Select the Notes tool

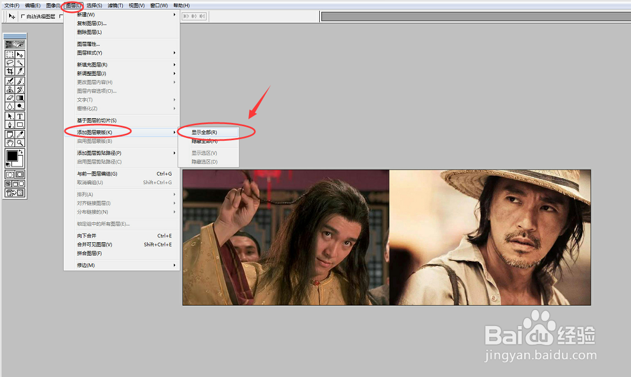[10, 134]
